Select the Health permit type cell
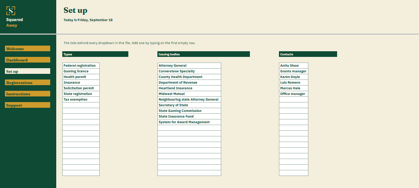The width and height of the screenshot is (419, 188). (81, 77)
